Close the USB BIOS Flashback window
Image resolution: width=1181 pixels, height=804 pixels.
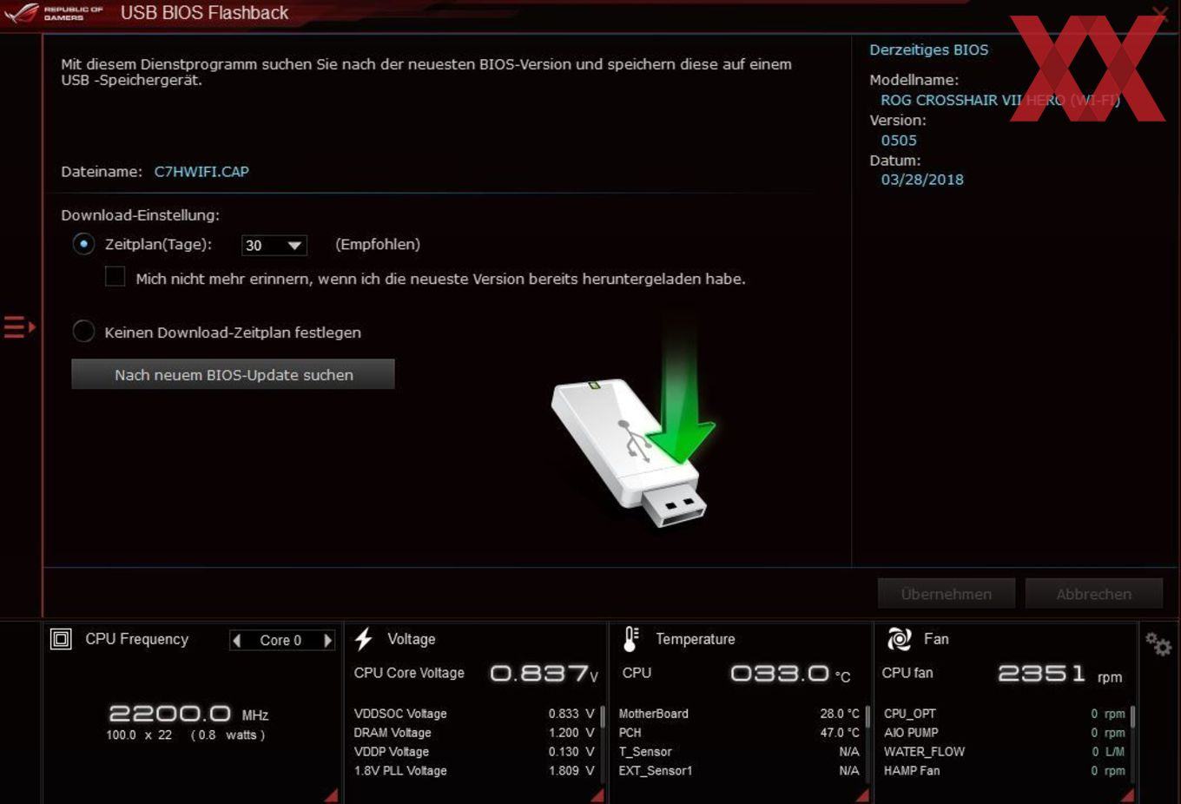[1159, 14]
